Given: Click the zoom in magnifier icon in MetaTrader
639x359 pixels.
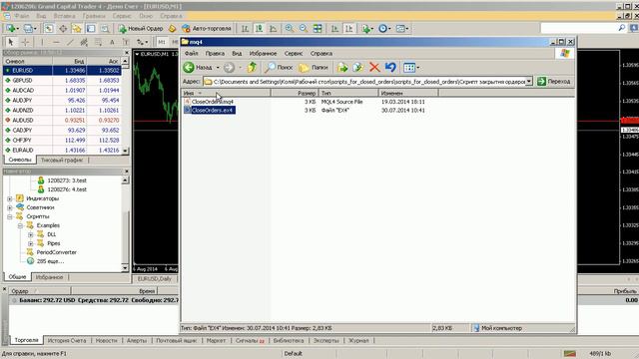Looking at the screenshot, I should tap(290, 29).
